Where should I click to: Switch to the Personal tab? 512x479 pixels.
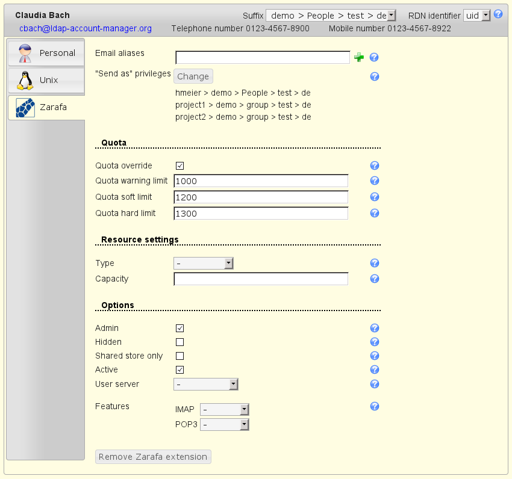[46, 53]
